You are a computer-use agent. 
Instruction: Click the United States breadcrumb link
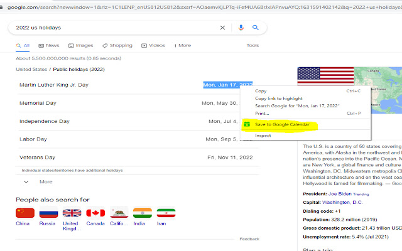(31, 69)
